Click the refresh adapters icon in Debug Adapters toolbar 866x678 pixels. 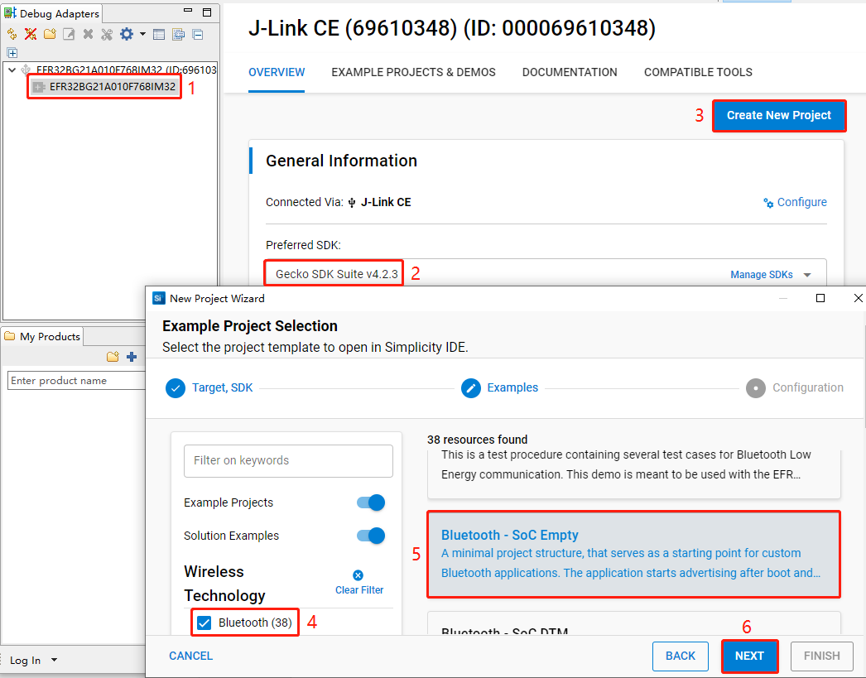tap(12, 34)
